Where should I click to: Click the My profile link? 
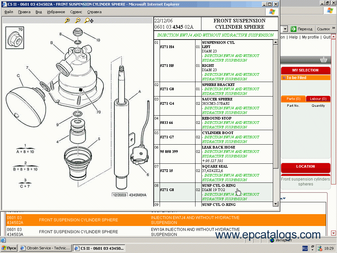[x=310, y=37]
